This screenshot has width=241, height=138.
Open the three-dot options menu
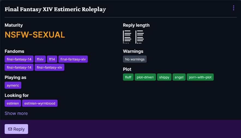tap(234, 8)
